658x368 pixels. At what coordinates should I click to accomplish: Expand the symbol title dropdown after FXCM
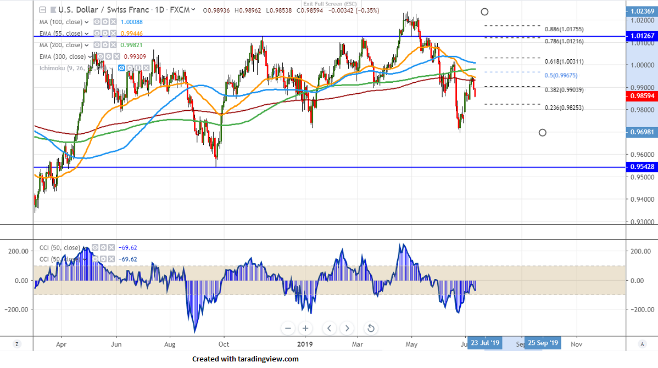click(x=194, y=10)
